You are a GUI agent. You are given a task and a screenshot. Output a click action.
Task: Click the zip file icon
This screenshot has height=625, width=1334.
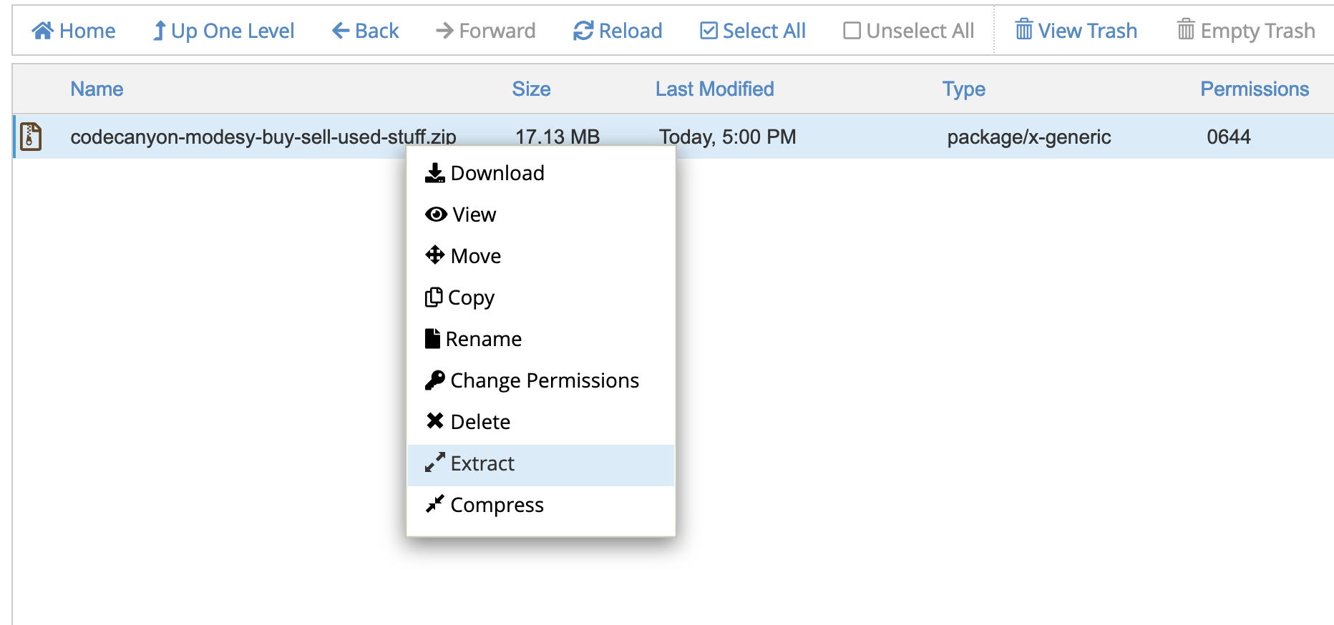pos(31,137)
